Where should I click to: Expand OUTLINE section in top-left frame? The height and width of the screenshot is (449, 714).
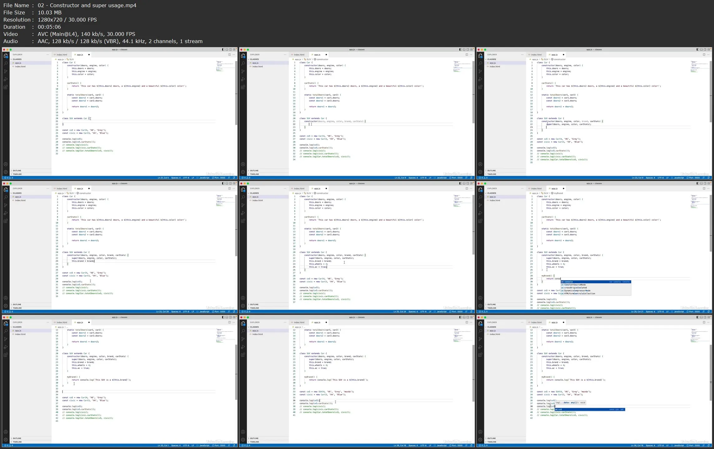pyautogui.click(x=17, y=171)
